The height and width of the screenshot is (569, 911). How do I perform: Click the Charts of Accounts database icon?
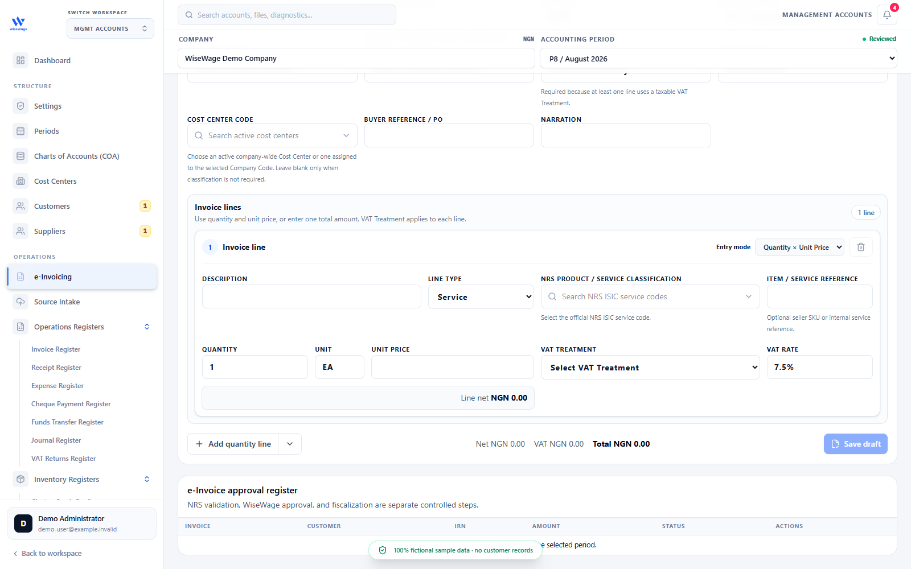[x=20, y=156]
